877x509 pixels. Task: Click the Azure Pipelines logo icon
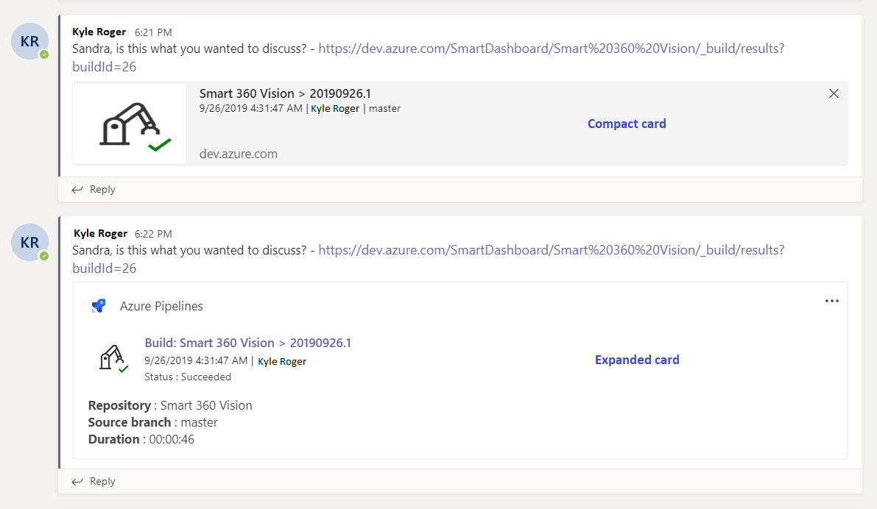(x=99, y=306)
